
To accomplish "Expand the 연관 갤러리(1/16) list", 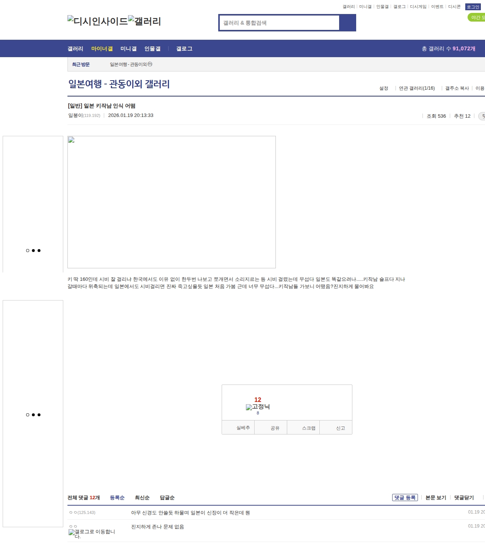I will tap(417, 88).
